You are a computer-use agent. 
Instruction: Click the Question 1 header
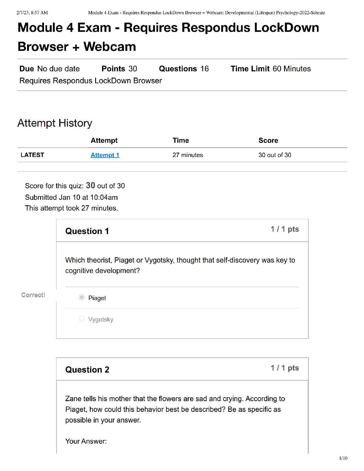pyautogui.click(x=87, y=231)
